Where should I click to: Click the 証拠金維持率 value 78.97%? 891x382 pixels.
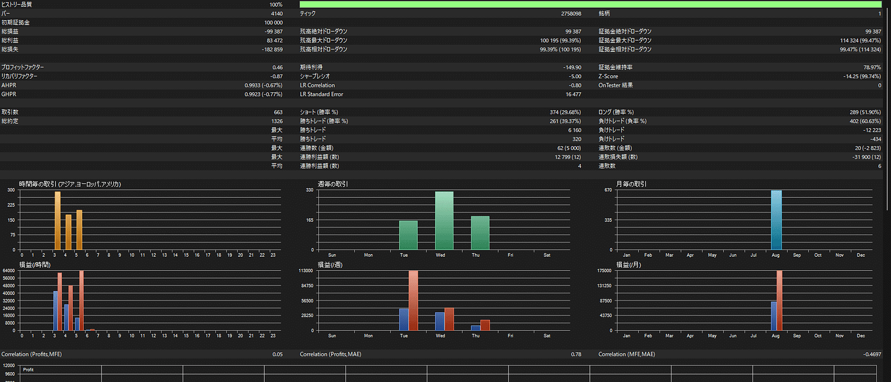[872, 67]
